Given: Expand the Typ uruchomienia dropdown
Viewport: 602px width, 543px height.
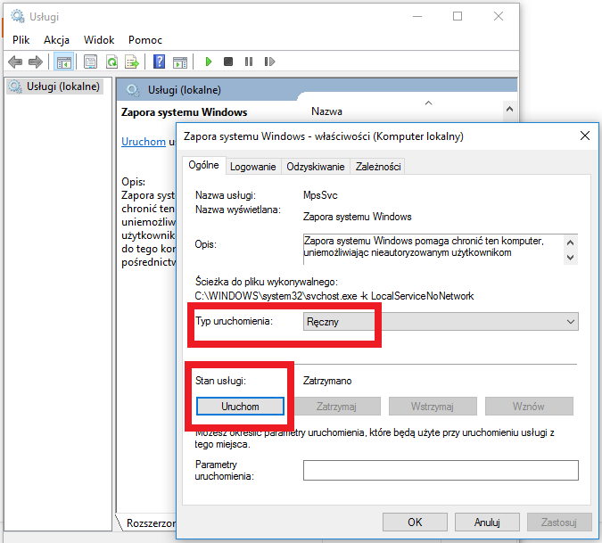Looking at the screenshot, I should [x=441, y=322].
